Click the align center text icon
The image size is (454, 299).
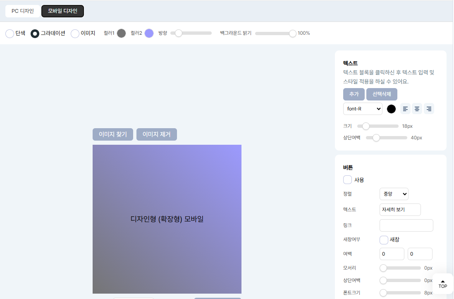coord(417,109)
